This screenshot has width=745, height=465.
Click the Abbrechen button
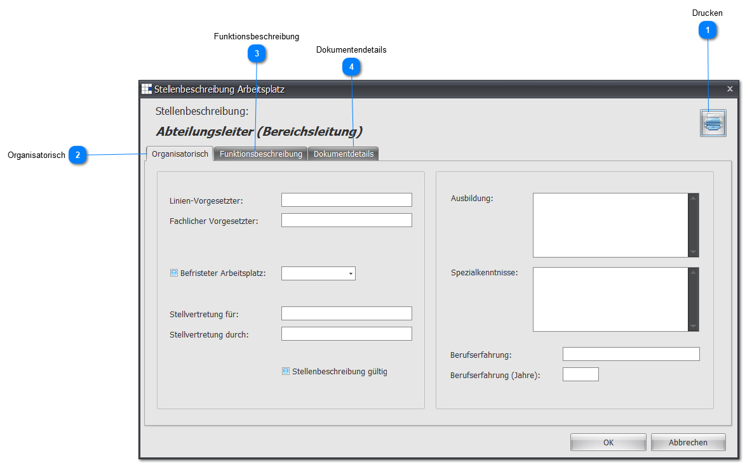tap(688, 442)
